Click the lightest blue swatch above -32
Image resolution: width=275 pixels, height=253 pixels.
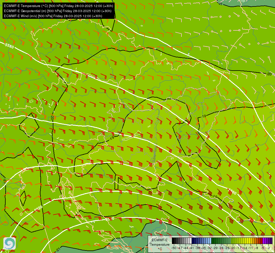point(210,241)
